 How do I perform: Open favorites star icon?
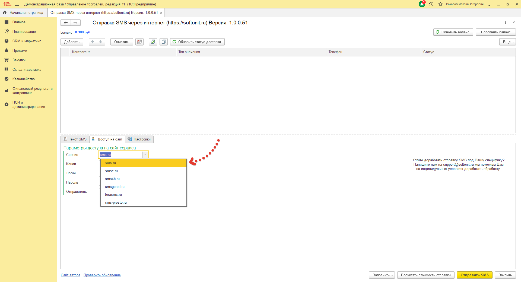440,4
